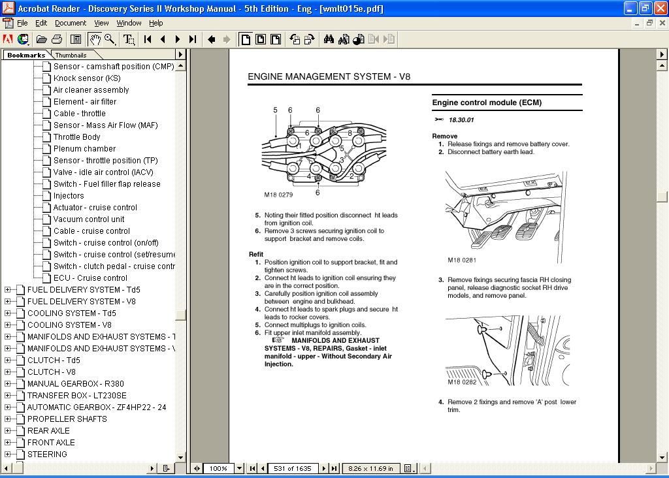
Task: Click status bar last page button
Action: (x=334, y=468)
